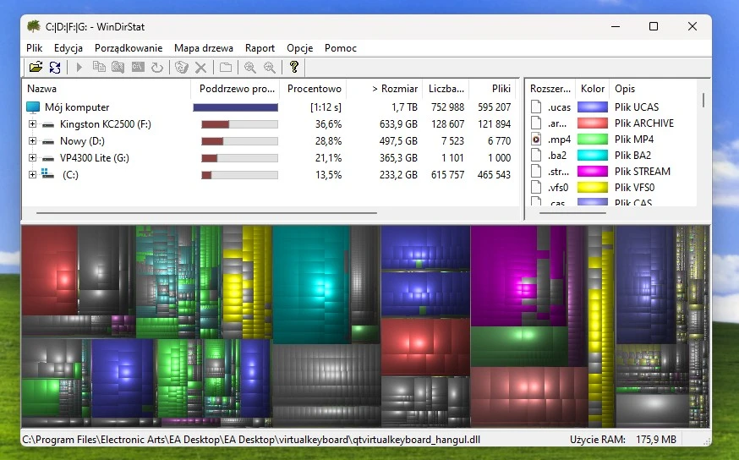739x460 pixels.
Task: Select the Mój komputer root item
Action: (77, 107)
